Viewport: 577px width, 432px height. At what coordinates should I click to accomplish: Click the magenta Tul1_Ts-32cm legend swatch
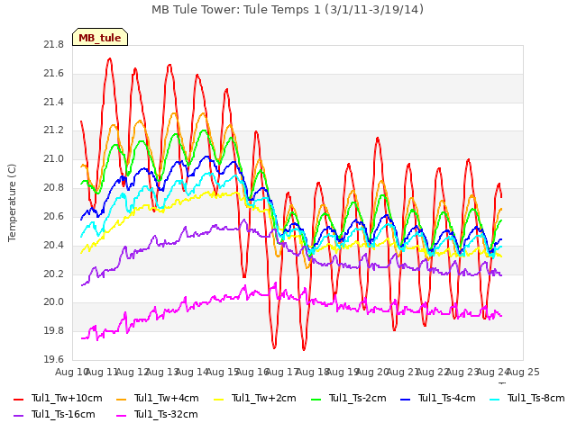pos(121,416)
